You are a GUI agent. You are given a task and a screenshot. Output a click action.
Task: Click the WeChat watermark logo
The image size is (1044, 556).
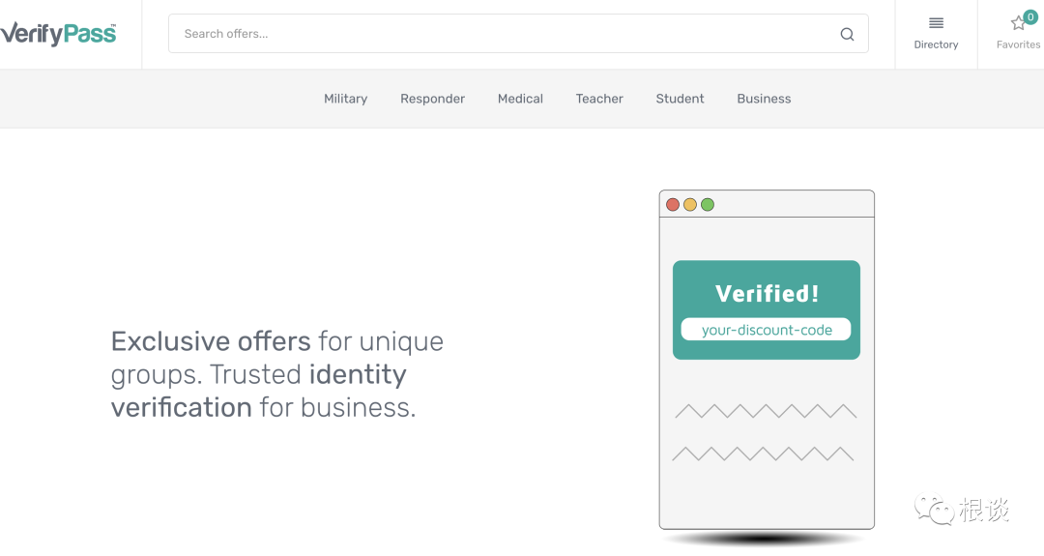[935, 508]
